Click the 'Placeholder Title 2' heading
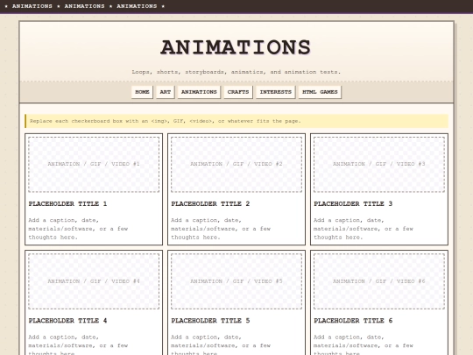473x355 pixels. [x=210, y=203]
